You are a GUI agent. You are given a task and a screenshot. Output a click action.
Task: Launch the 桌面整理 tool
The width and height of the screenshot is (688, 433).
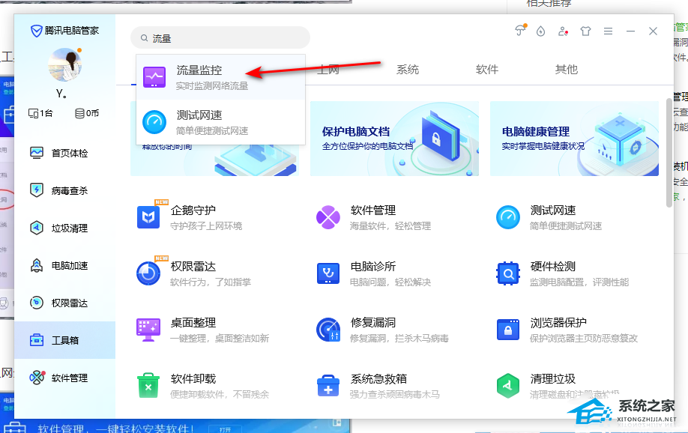[x=202, y=330]
